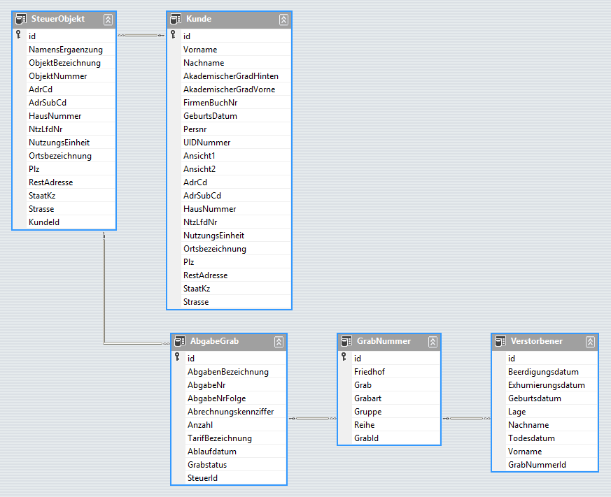Select the KundeId column in SteuerObjekt

click(x=44, y=222)
